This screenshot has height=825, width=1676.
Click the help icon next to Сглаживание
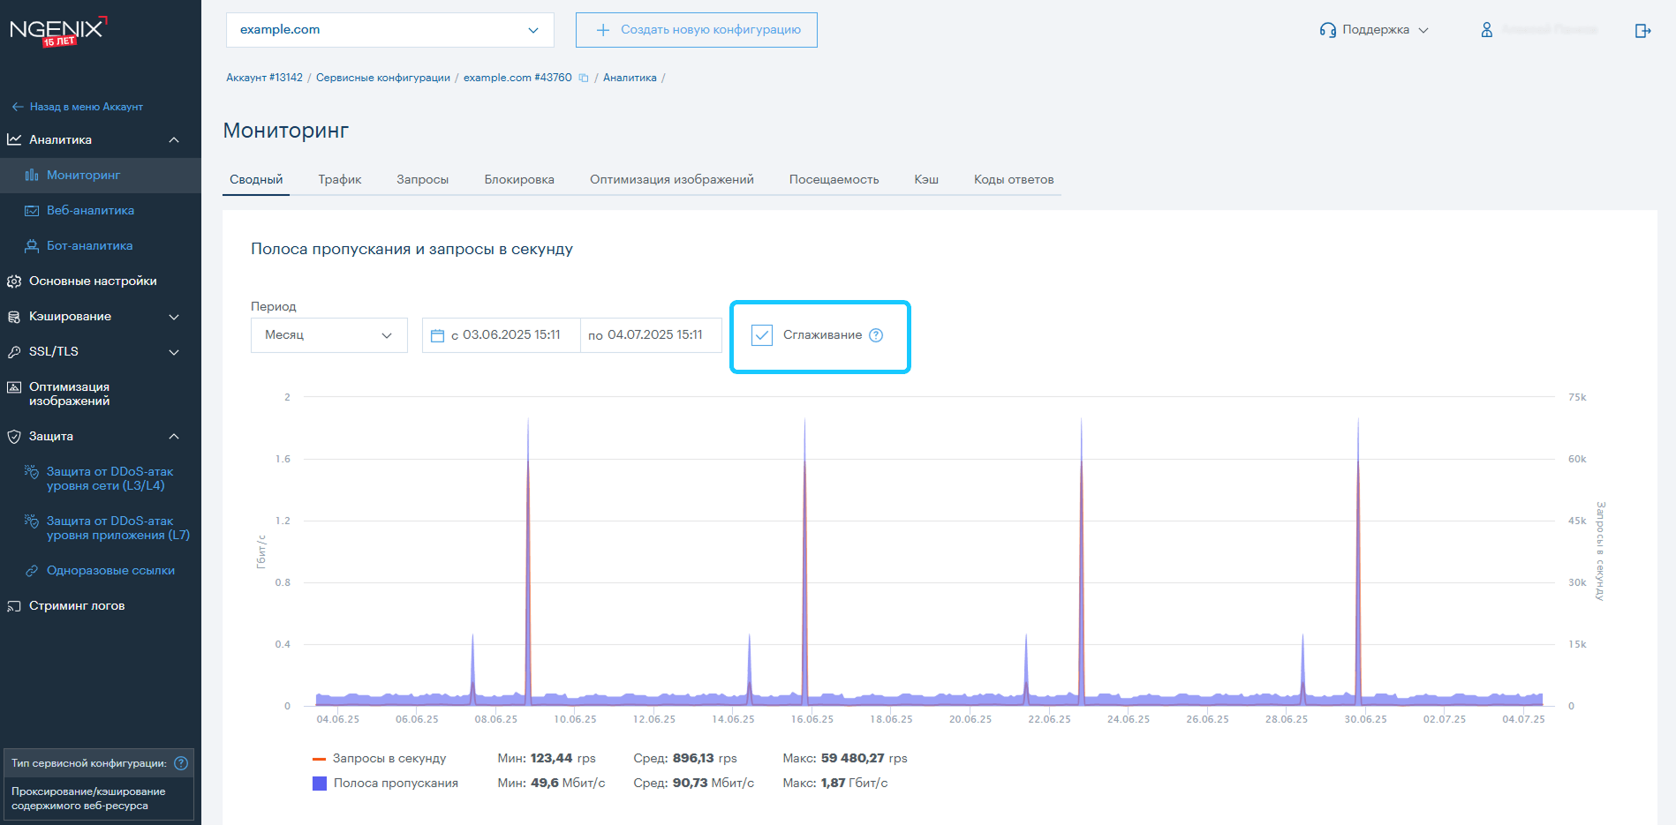click(876, 335)
